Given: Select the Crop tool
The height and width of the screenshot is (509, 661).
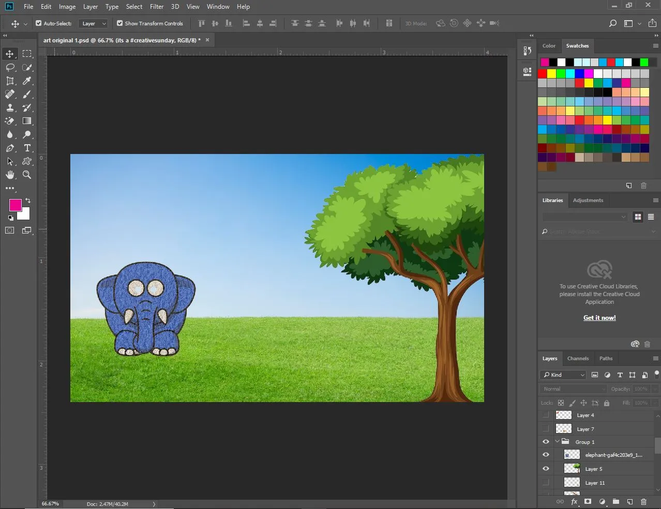Looking at the screenshot, I should [10, 81].
